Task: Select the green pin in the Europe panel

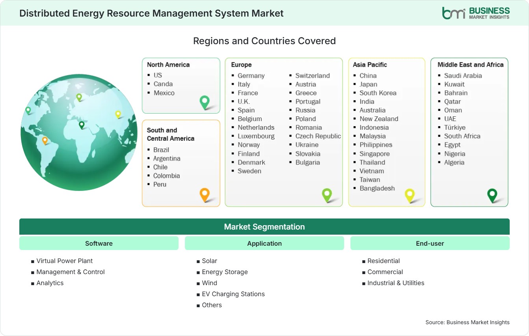Action: pyautogui.click(x=327, y=195)
